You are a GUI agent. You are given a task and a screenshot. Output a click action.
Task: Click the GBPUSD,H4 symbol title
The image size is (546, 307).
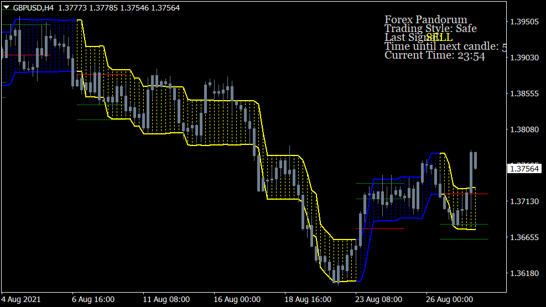[x=34, y=8]
